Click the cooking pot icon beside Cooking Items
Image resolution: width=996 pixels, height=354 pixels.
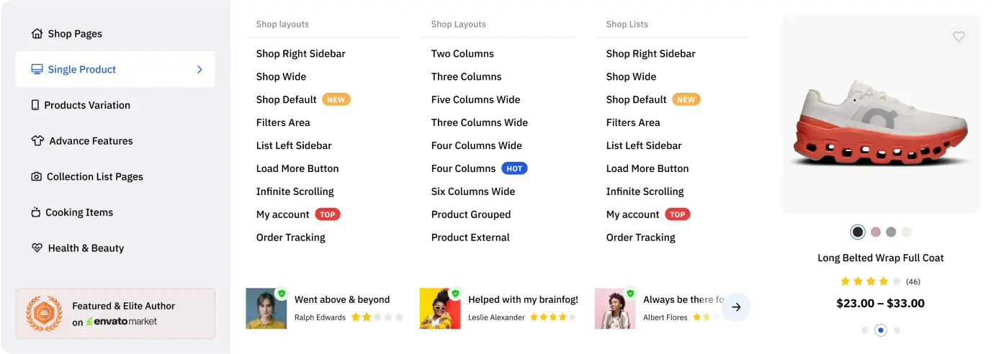(36, 212)
